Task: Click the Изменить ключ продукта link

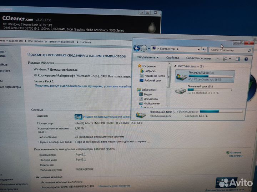Action: click(x=114, y=186)
